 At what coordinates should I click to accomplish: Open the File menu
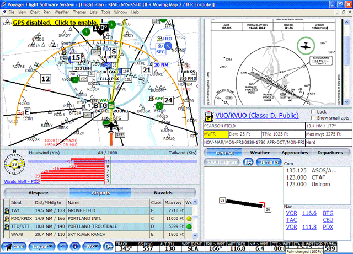click(11, 12)
